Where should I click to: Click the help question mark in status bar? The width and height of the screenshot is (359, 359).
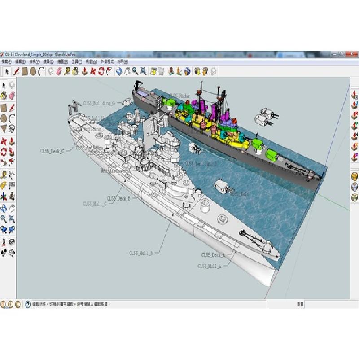click(28, 304)
